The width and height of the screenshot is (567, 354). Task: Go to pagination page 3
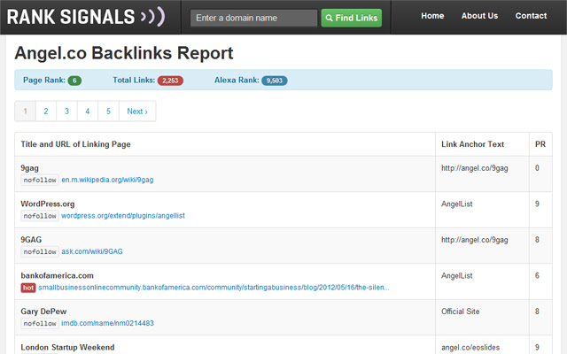click(x=66, y=112)
